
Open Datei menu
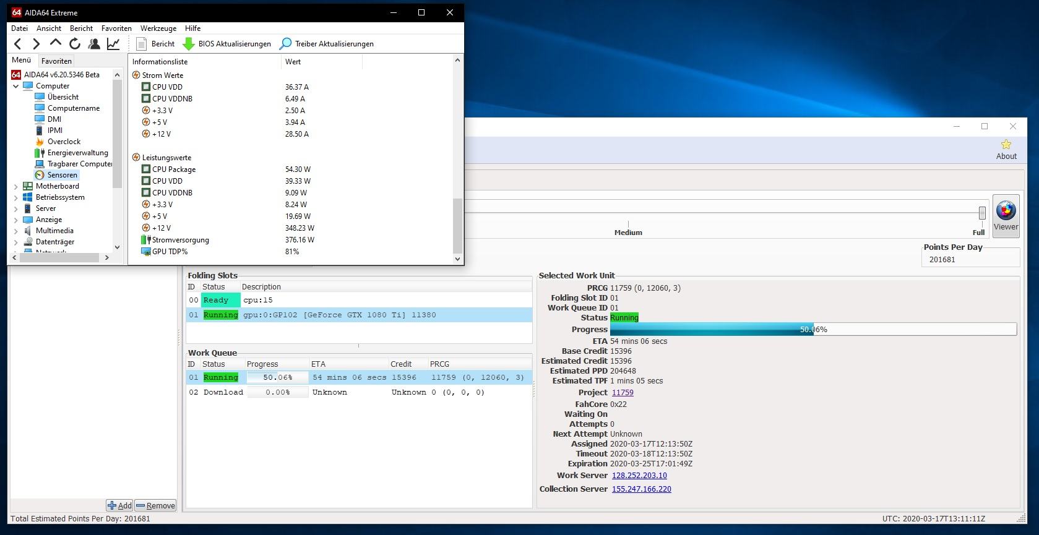pos(19,28)
